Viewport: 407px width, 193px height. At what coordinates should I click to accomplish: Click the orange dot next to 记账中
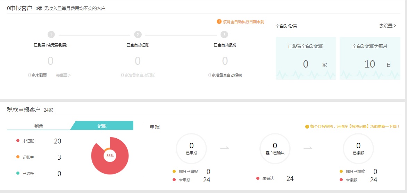(18, 157)
